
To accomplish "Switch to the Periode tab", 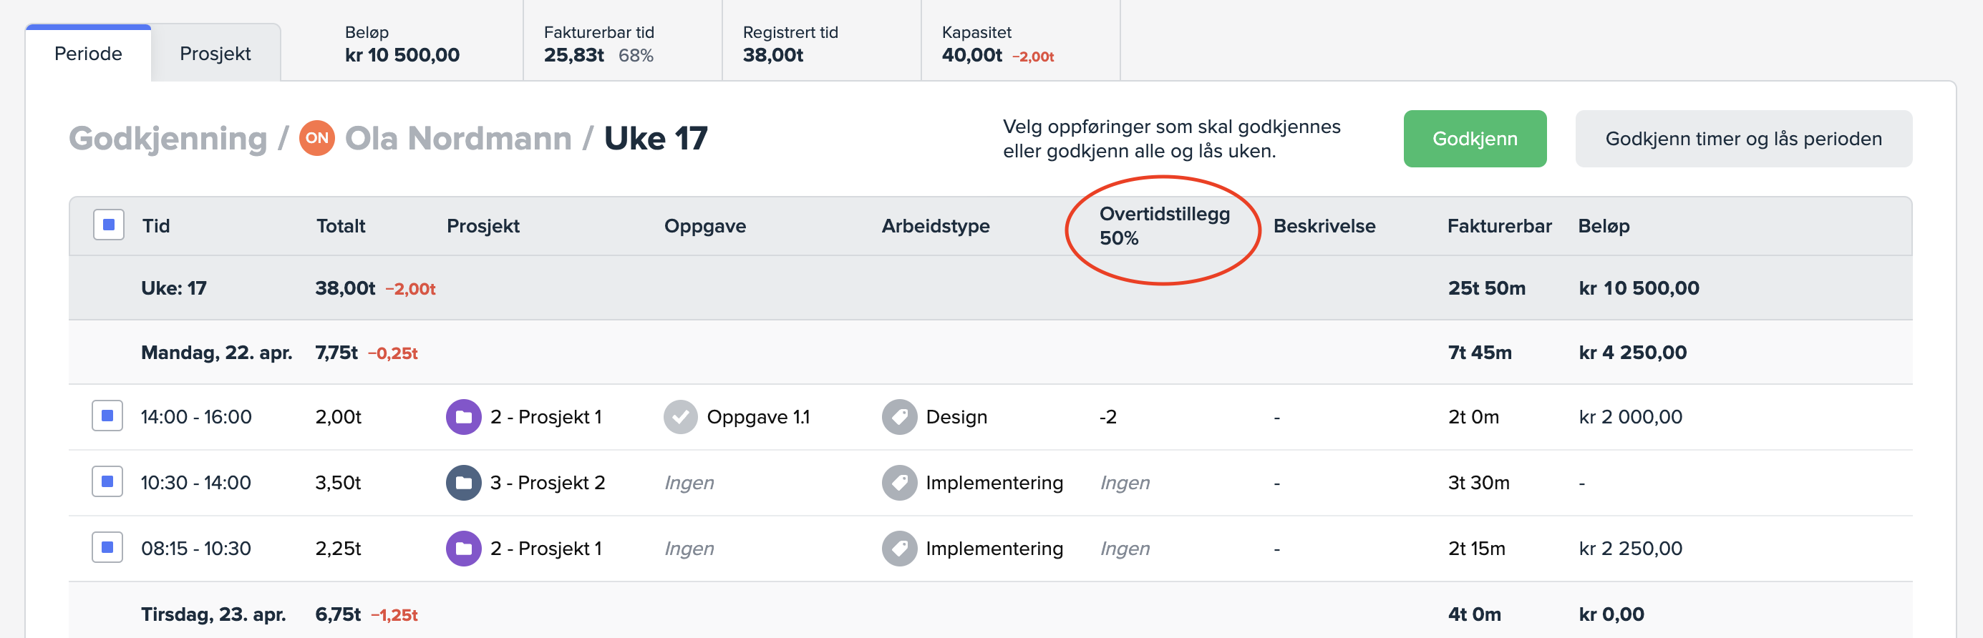I will click(x=88, y=54).
